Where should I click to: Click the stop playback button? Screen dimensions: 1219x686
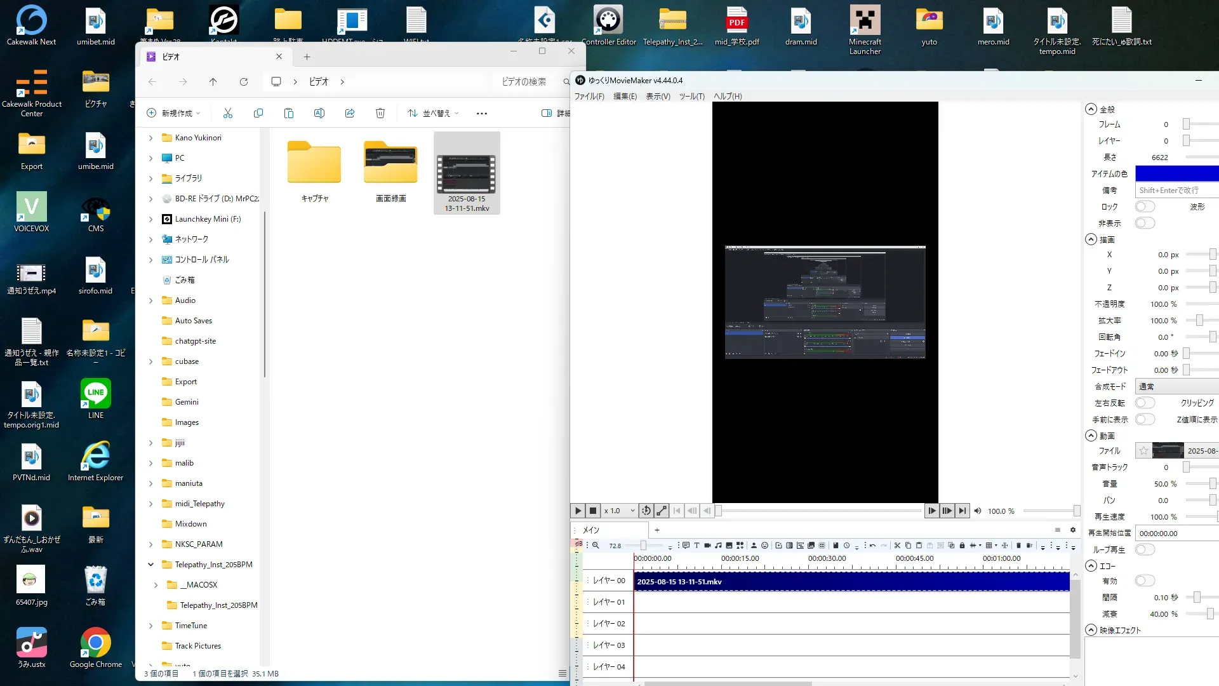[593, 511]
